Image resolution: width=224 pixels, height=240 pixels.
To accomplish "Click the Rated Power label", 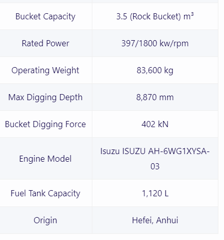I will (x=45, y=43).
